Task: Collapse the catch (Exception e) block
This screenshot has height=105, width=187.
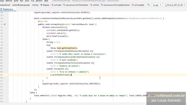Action: coord(8,69)
